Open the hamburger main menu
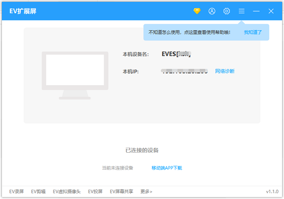This screenshot has width=284, height=199. 241,11
